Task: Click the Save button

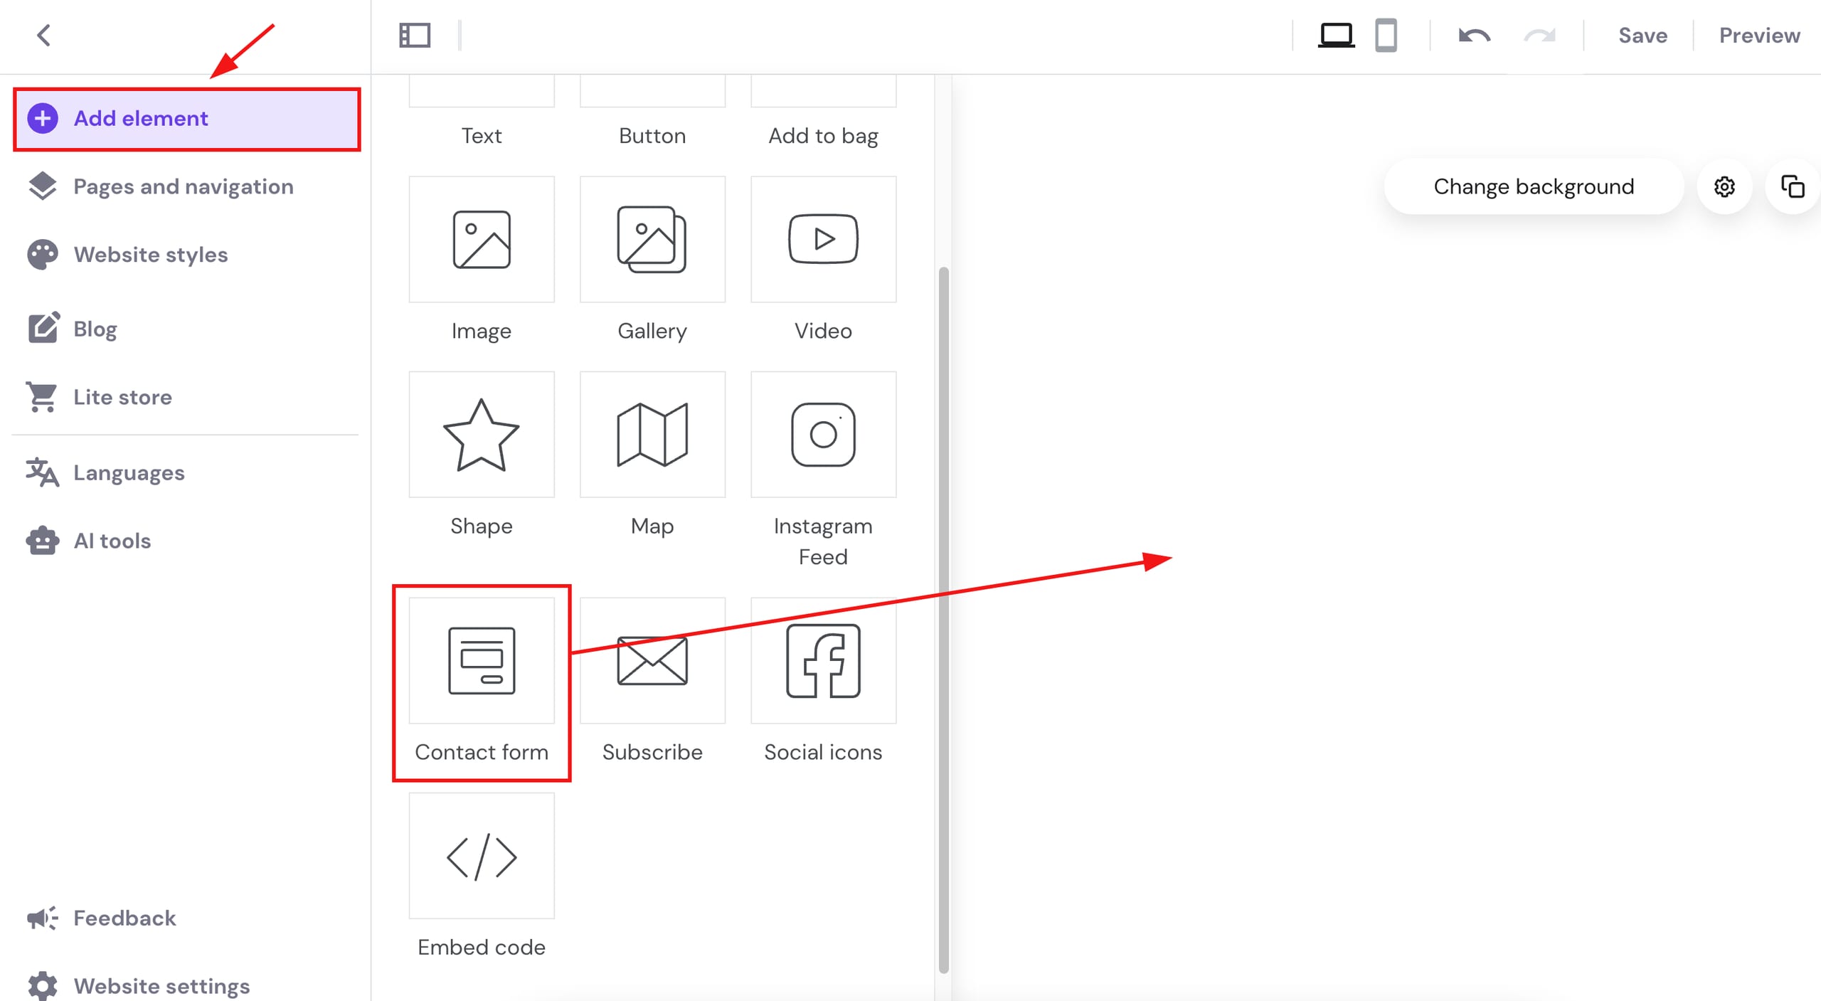Action: click(x=1642, y=35)
